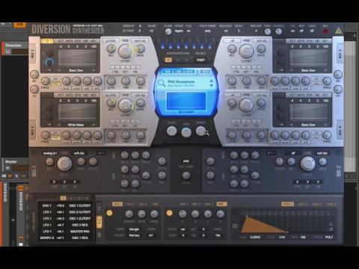Click the yellow warning triangle icon

[338, 31]
